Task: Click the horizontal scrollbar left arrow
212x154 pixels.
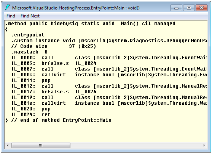Action: click(8, 146)
